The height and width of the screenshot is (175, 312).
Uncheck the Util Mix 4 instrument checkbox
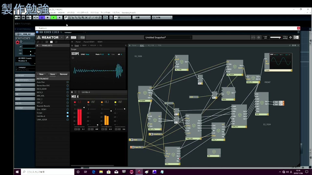[68, 116]
